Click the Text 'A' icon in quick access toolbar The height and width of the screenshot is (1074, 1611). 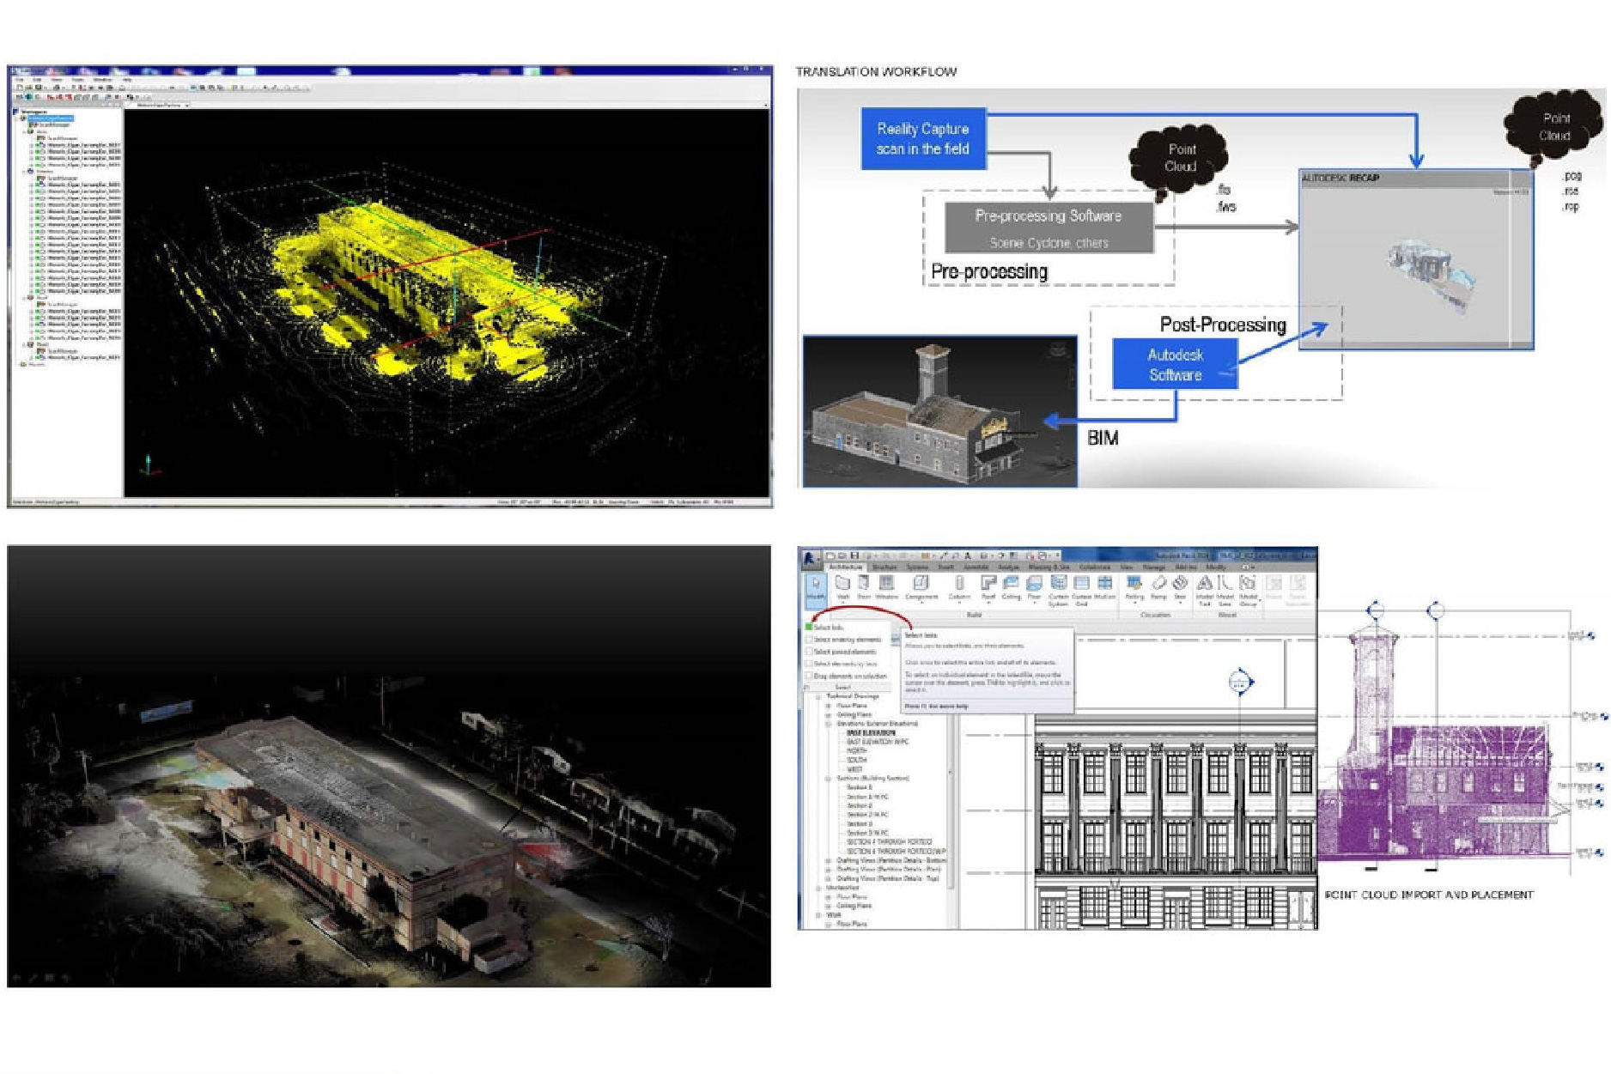967,556
